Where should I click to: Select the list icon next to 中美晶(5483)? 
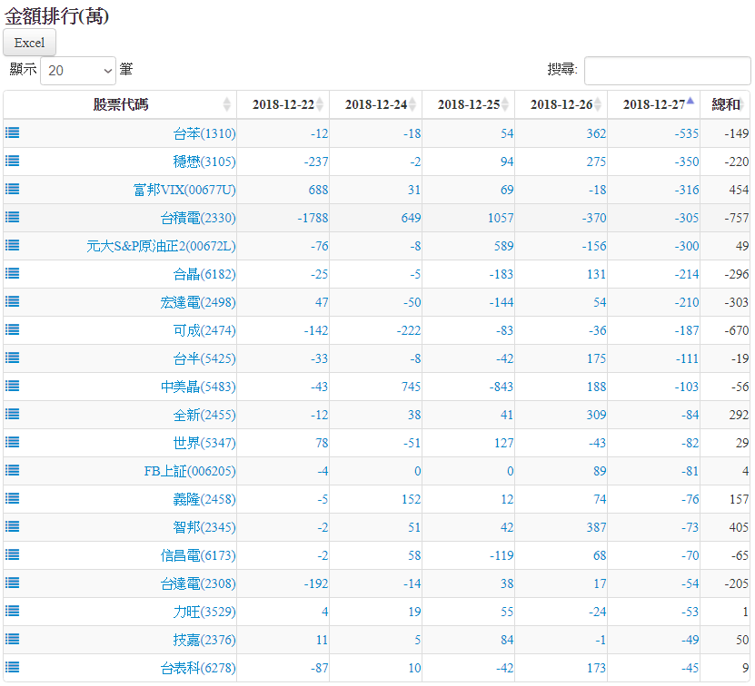tap(12, 386)
